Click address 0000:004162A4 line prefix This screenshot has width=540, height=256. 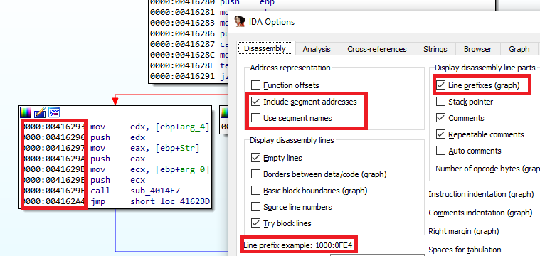pyautogui.click(x=53, y=201)
